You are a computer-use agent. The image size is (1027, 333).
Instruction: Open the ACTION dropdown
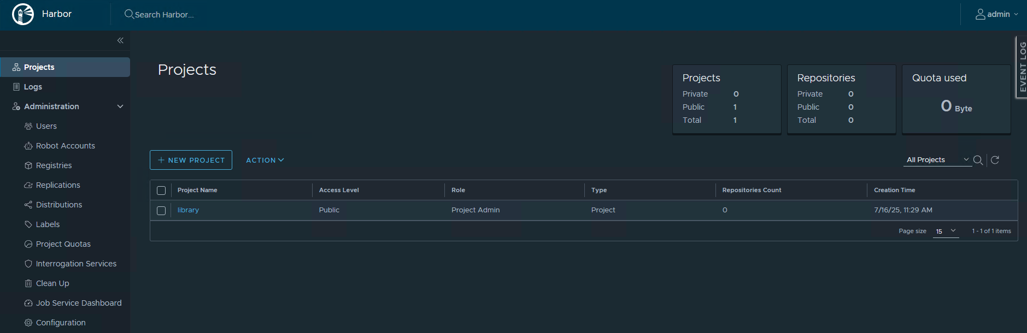[265, 160]
